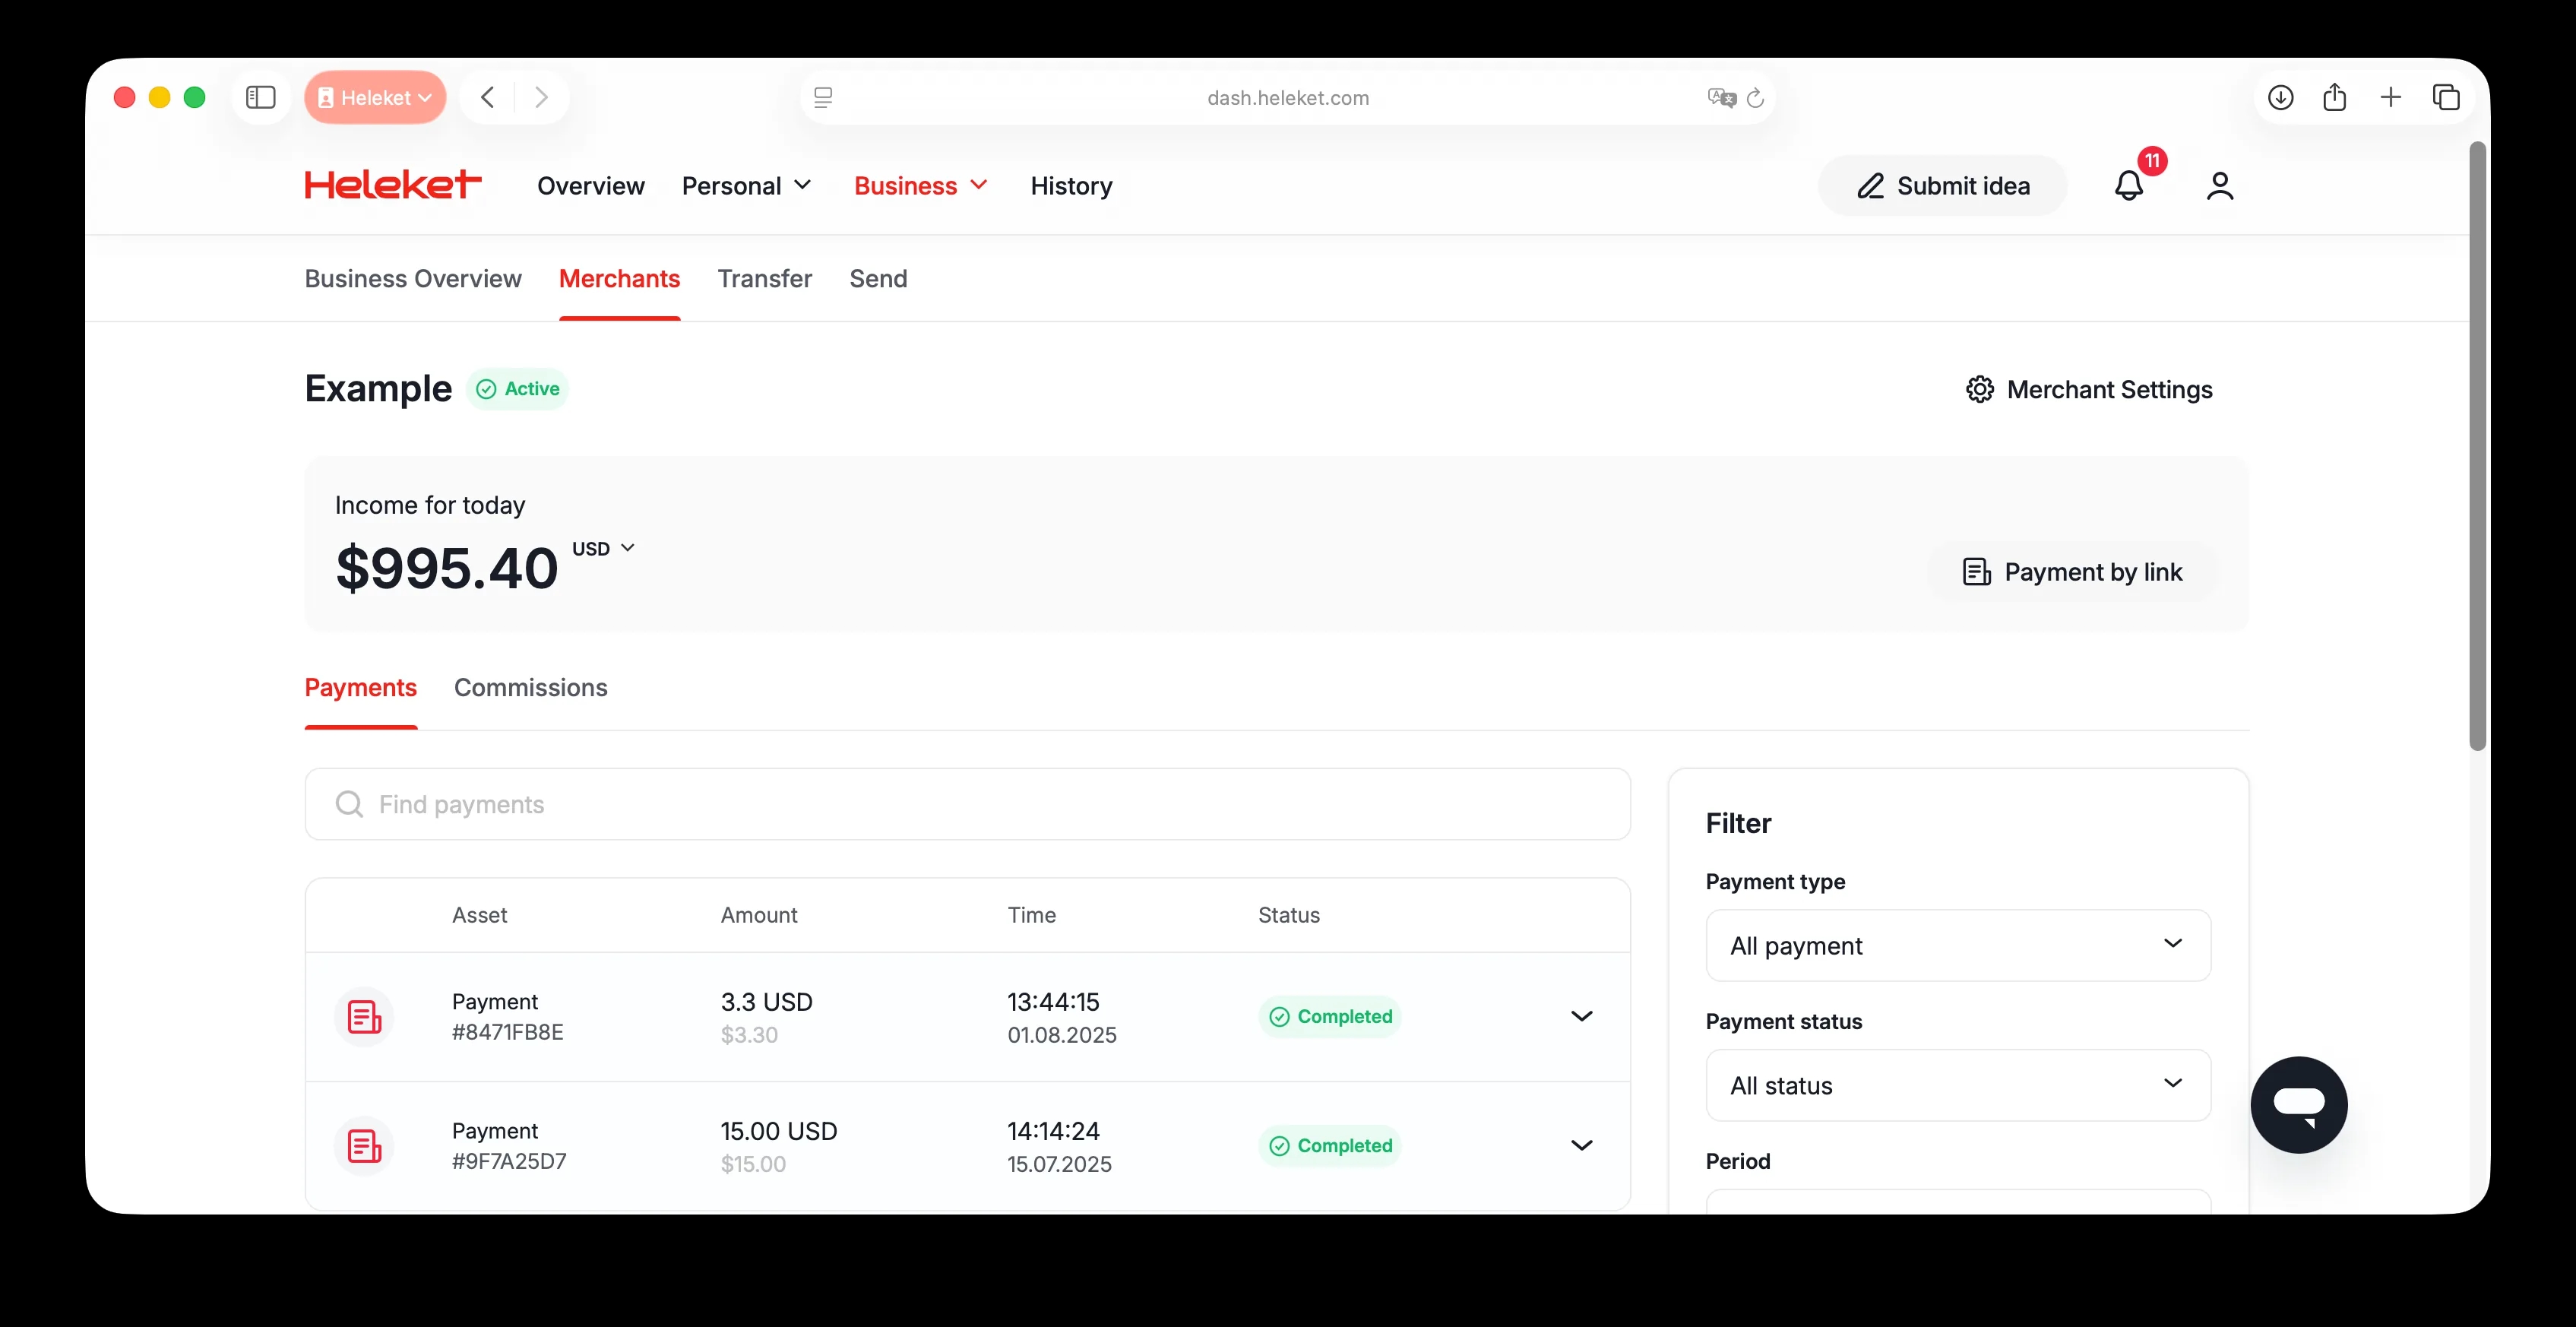2576x1327 pixels.
Task: Open the History menu item
Action: 1071,186
